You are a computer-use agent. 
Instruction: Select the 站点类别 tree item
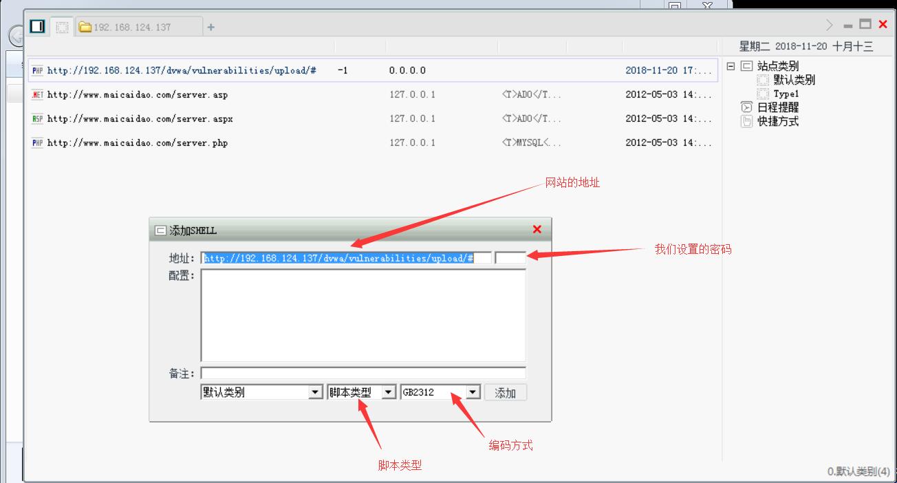tap(777, 66)
